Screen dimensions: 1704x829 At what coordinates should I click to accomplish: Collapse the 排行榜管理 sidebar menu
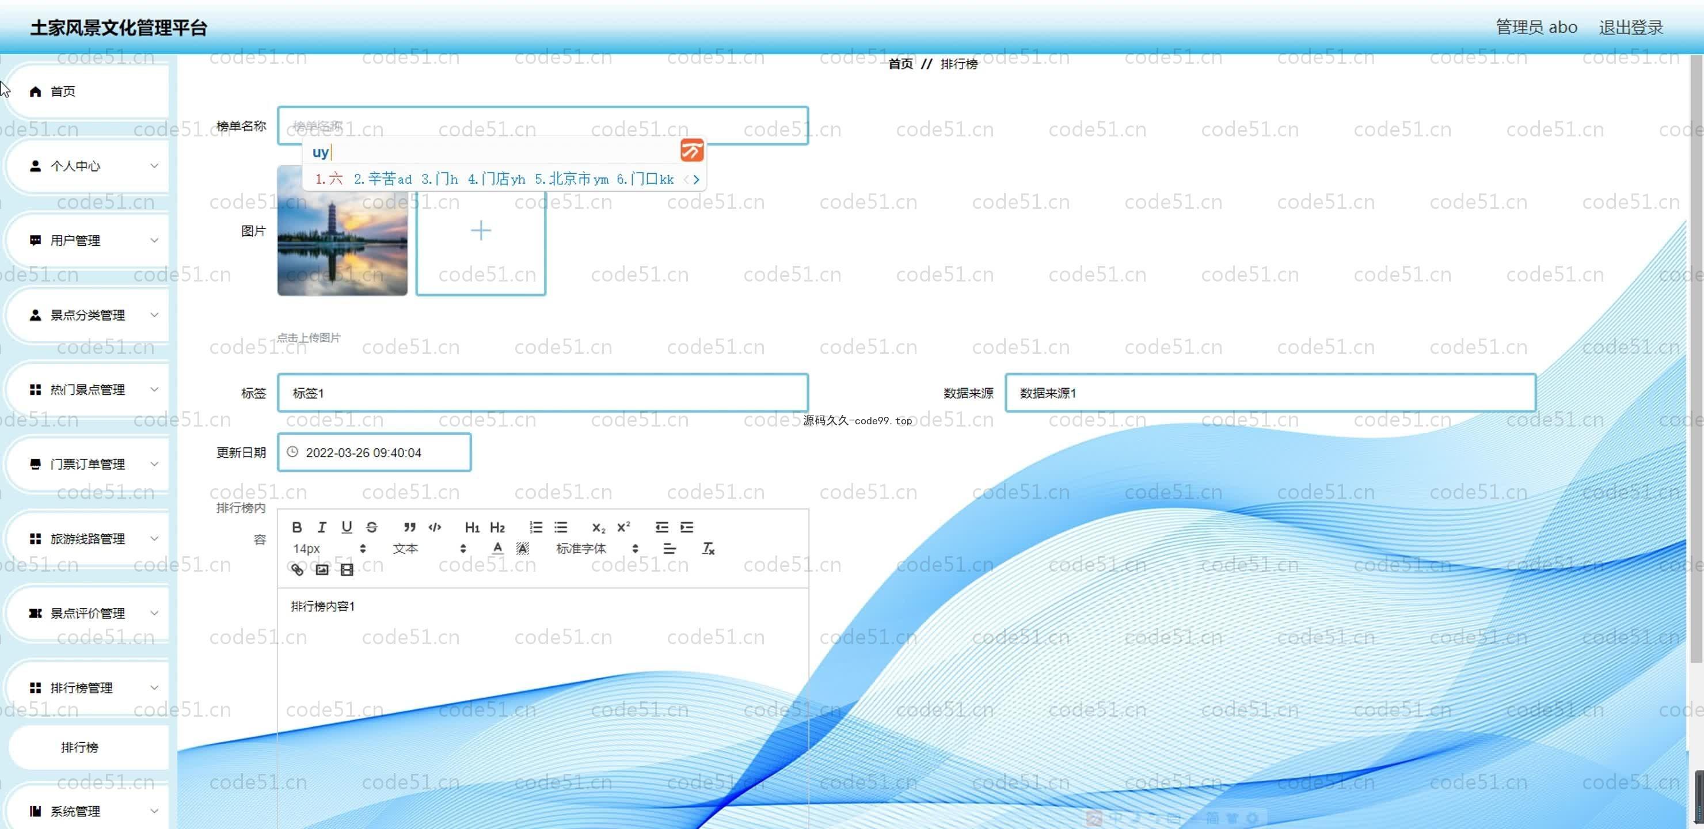[x=88, y=688]
